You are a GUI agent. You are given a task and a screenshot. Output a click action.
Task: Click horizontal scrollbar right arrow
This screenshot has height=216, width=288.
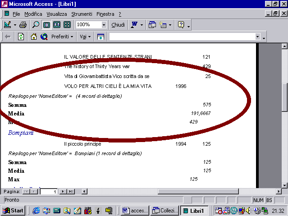click(279, 192)
